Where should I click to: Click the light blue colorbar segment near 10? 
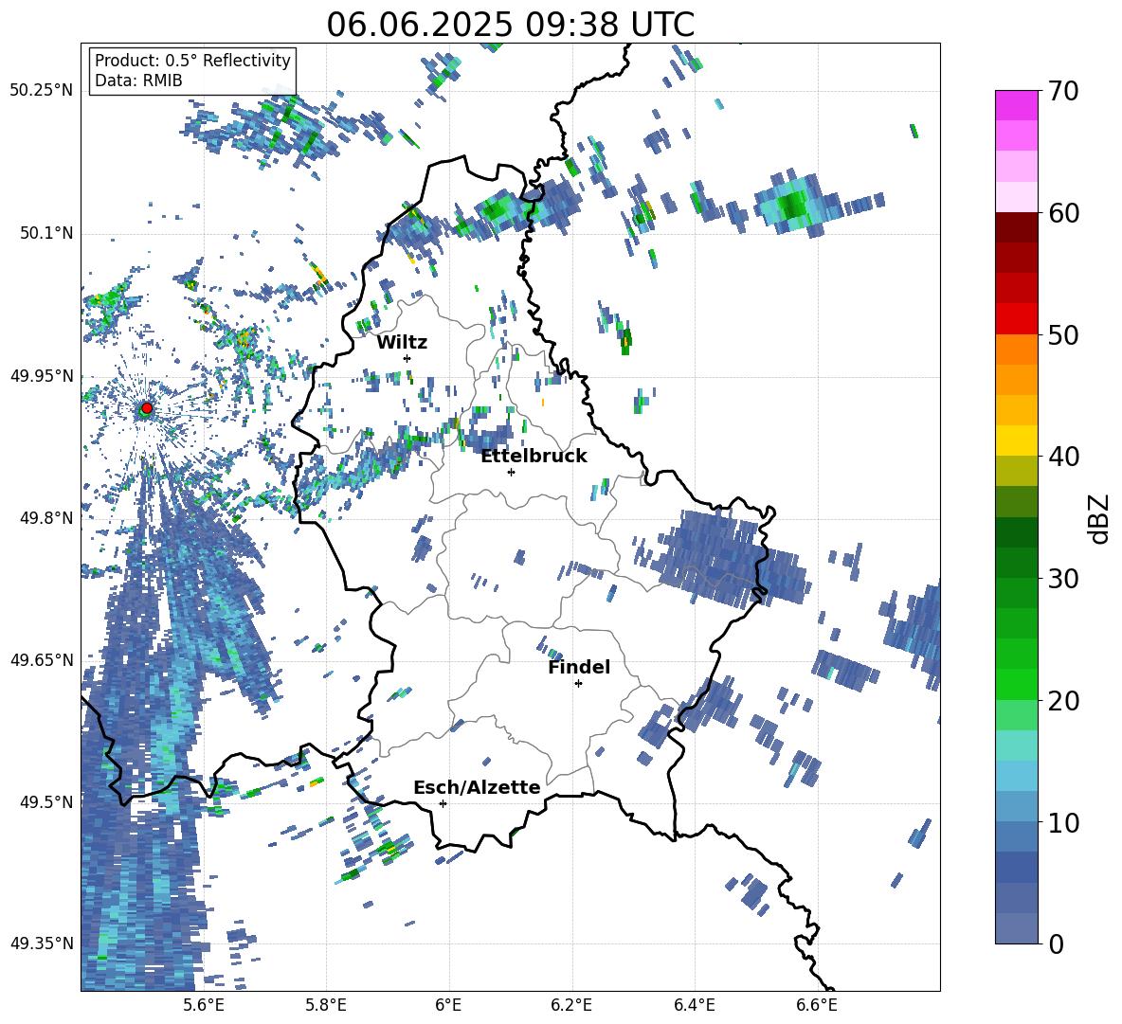[x=1017, y=807]
